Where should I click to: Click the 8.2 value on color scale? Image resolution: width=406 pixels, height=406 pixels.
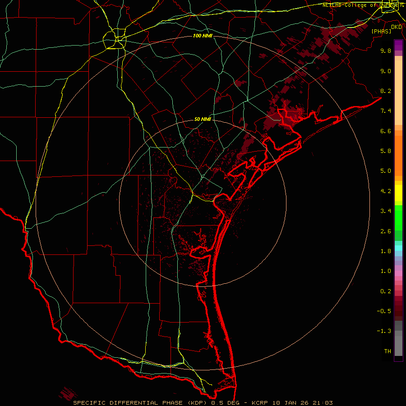coord(386,91)
